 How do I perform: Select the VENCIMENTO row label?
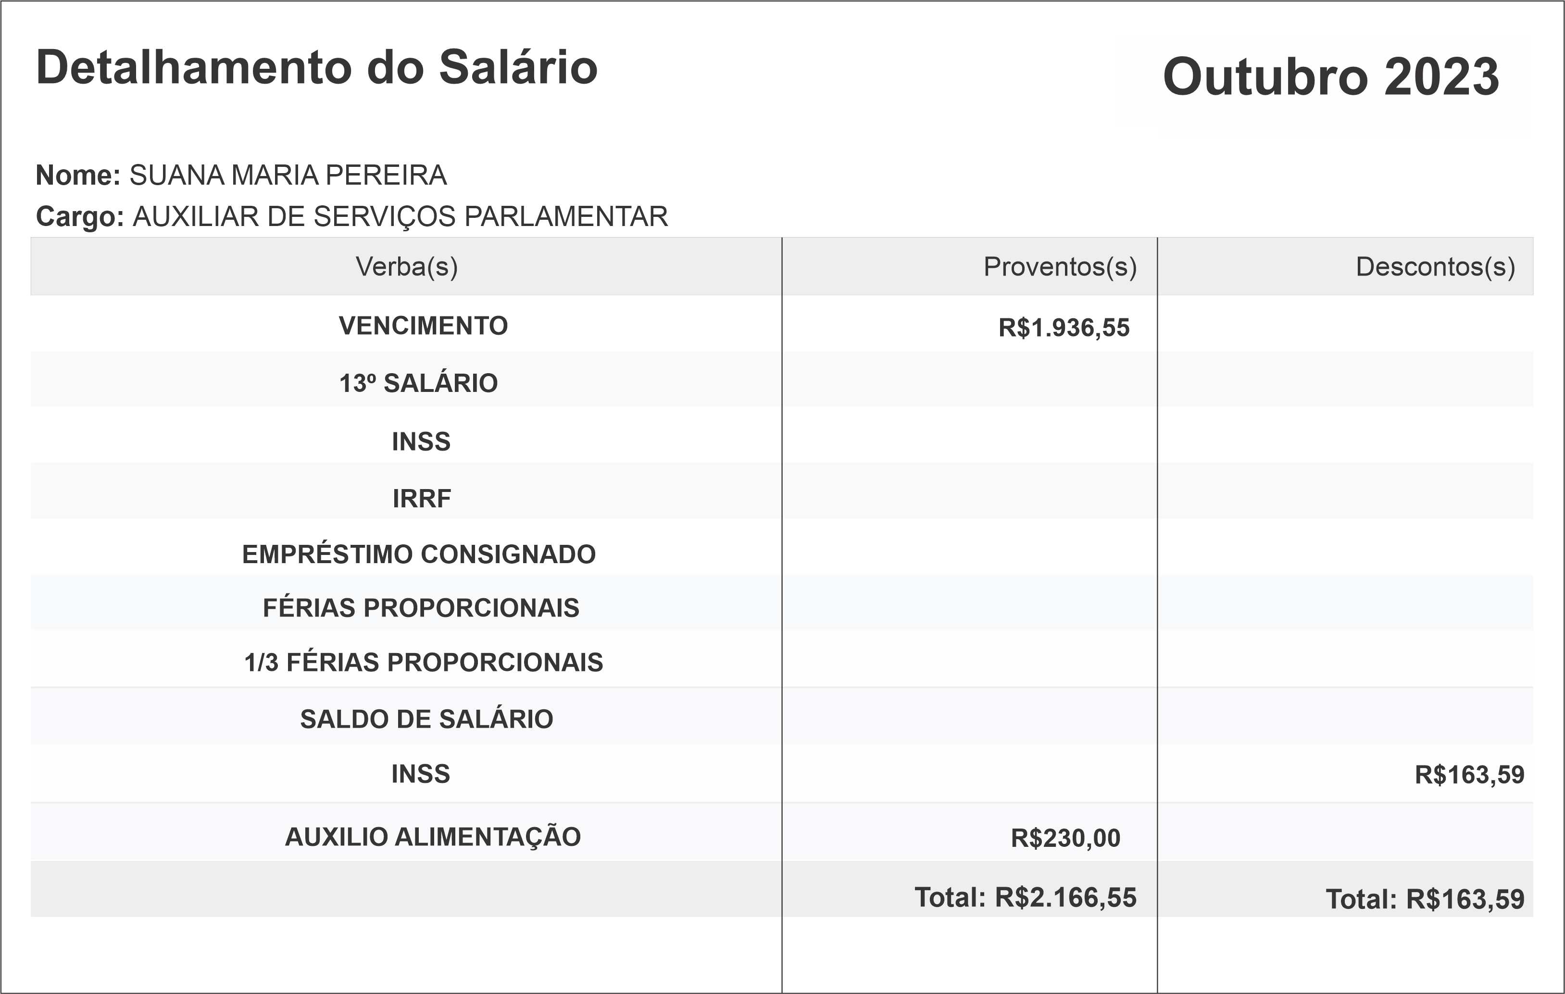(423, 326)
